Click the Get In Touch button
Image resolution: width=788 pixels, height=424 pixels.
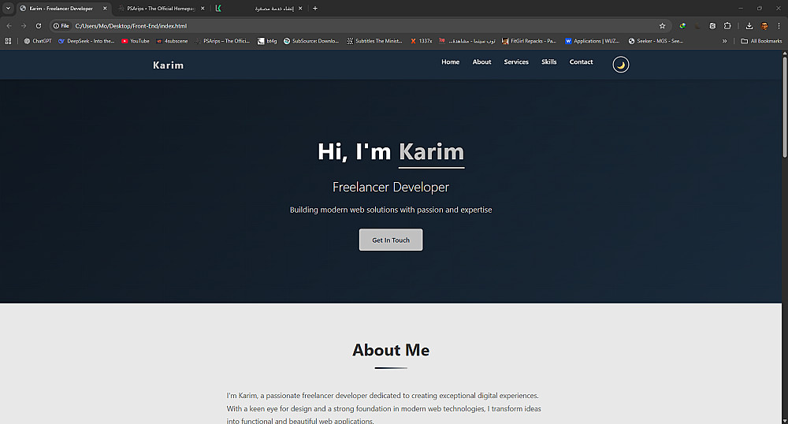point(391,240)
